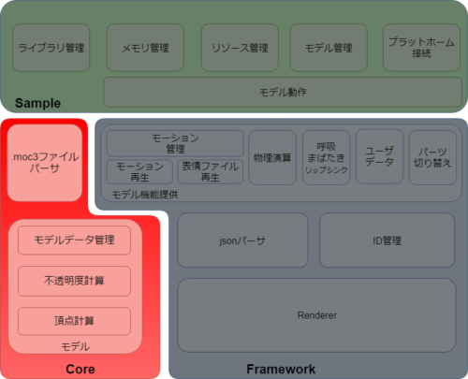Select the 物理演算 block

click(x=272, y=157)
